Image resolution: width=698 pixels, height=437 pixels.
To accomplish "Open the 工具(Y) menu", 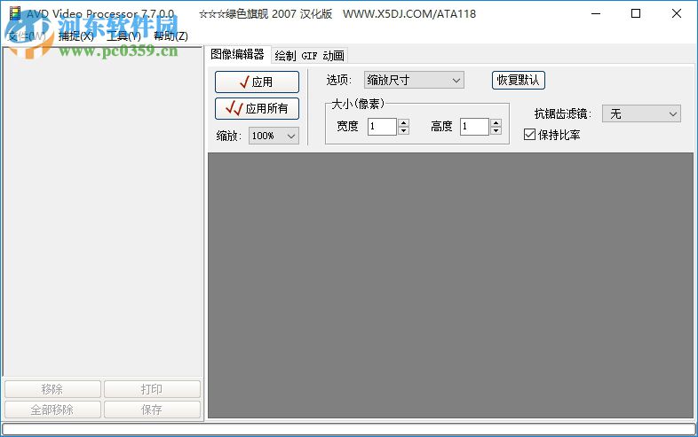I will coord(123,36).
